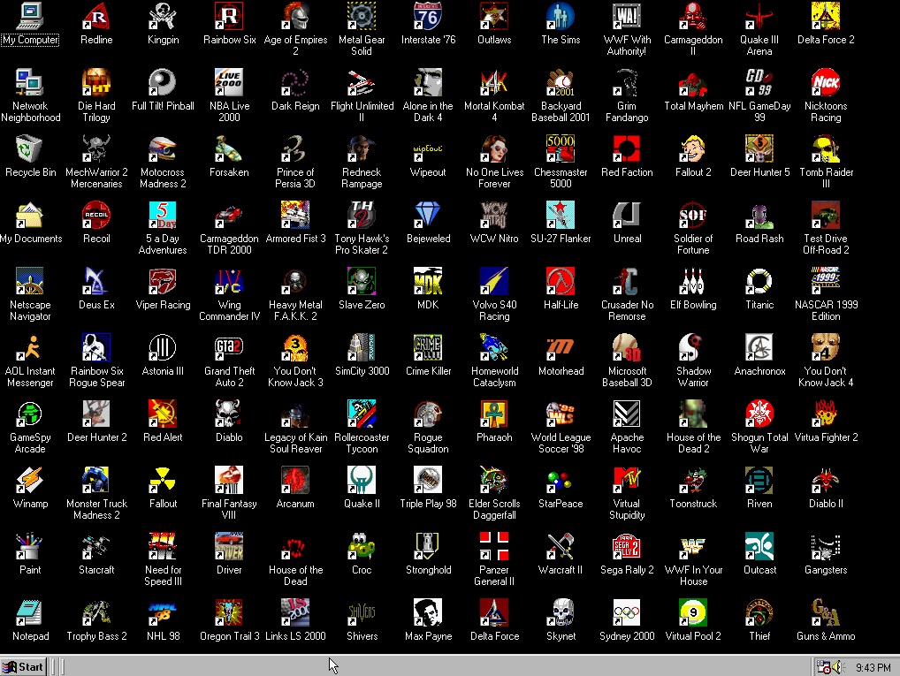The image size is (900, 676).
Task: Start Max Payne
Action: tap(428, 614)
